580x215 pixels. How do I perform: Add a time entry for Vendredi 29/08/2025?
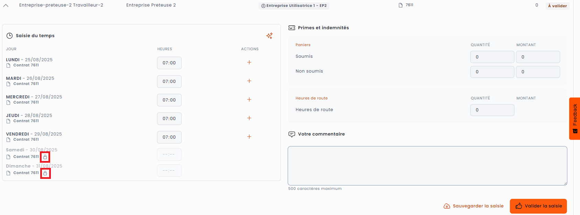pos(249,137)
